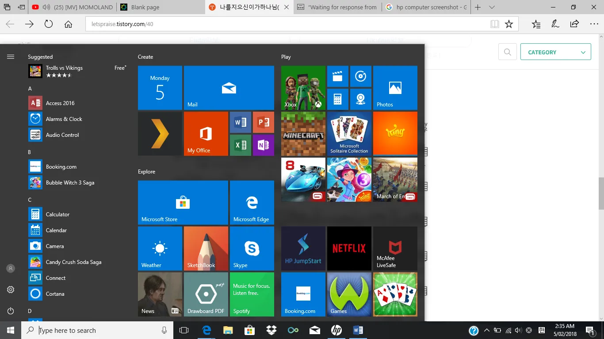
Task: Expand the CATEGORY dropdown
Action: click(x=555, y=52)
